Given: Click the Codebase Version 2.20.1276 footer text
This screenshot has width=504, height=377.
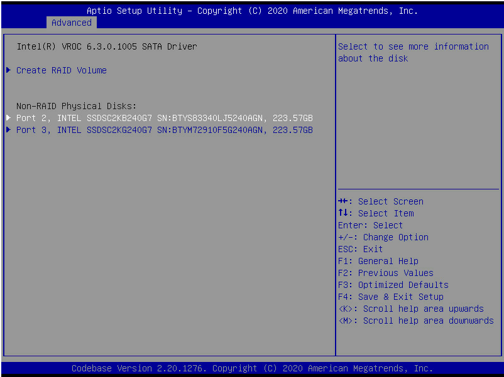Looking at the screenshot, I should (x=253, y=368).
